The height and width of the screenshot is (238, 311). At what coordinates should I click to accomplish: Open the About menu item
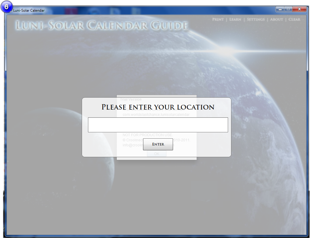(277, 19)
